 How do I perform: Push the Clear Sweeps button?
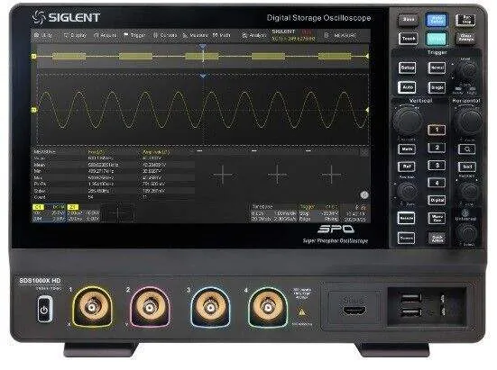pyautogui.click(x=466, y=39)
